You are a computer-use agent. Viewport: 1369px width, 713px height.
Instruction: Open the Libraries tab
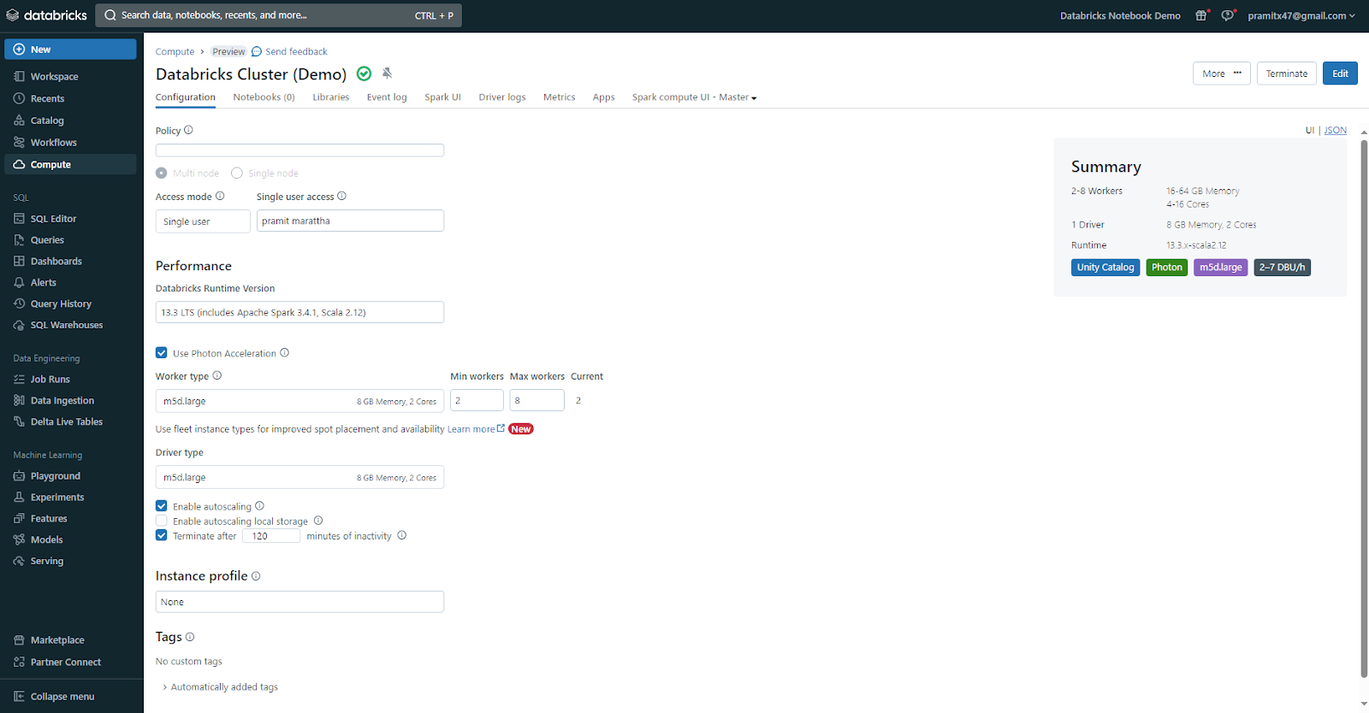[330, 97]
